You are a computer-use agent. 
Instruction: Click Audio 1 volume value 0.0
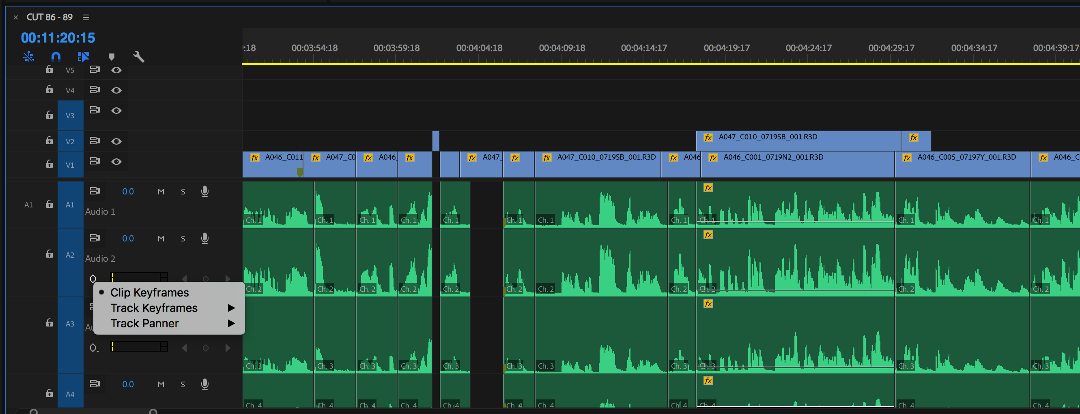(128, 192)
